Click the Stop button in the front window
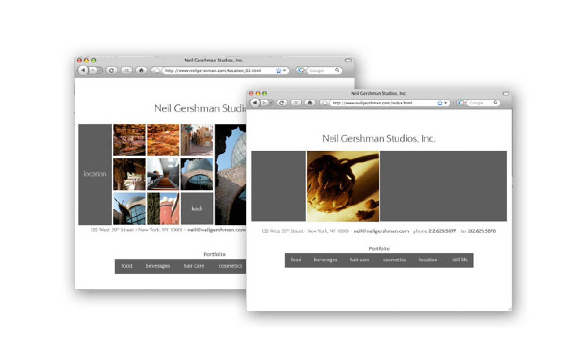This screenshot has height=364, width=583. [296, 103]
